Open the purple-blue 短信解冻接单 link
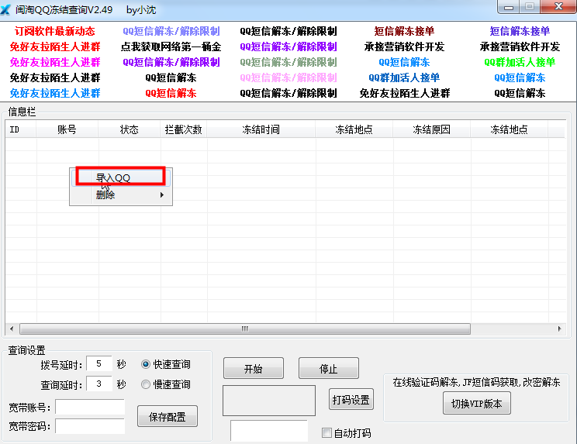The height and width of the screenshot is (444, 577). 520,31
